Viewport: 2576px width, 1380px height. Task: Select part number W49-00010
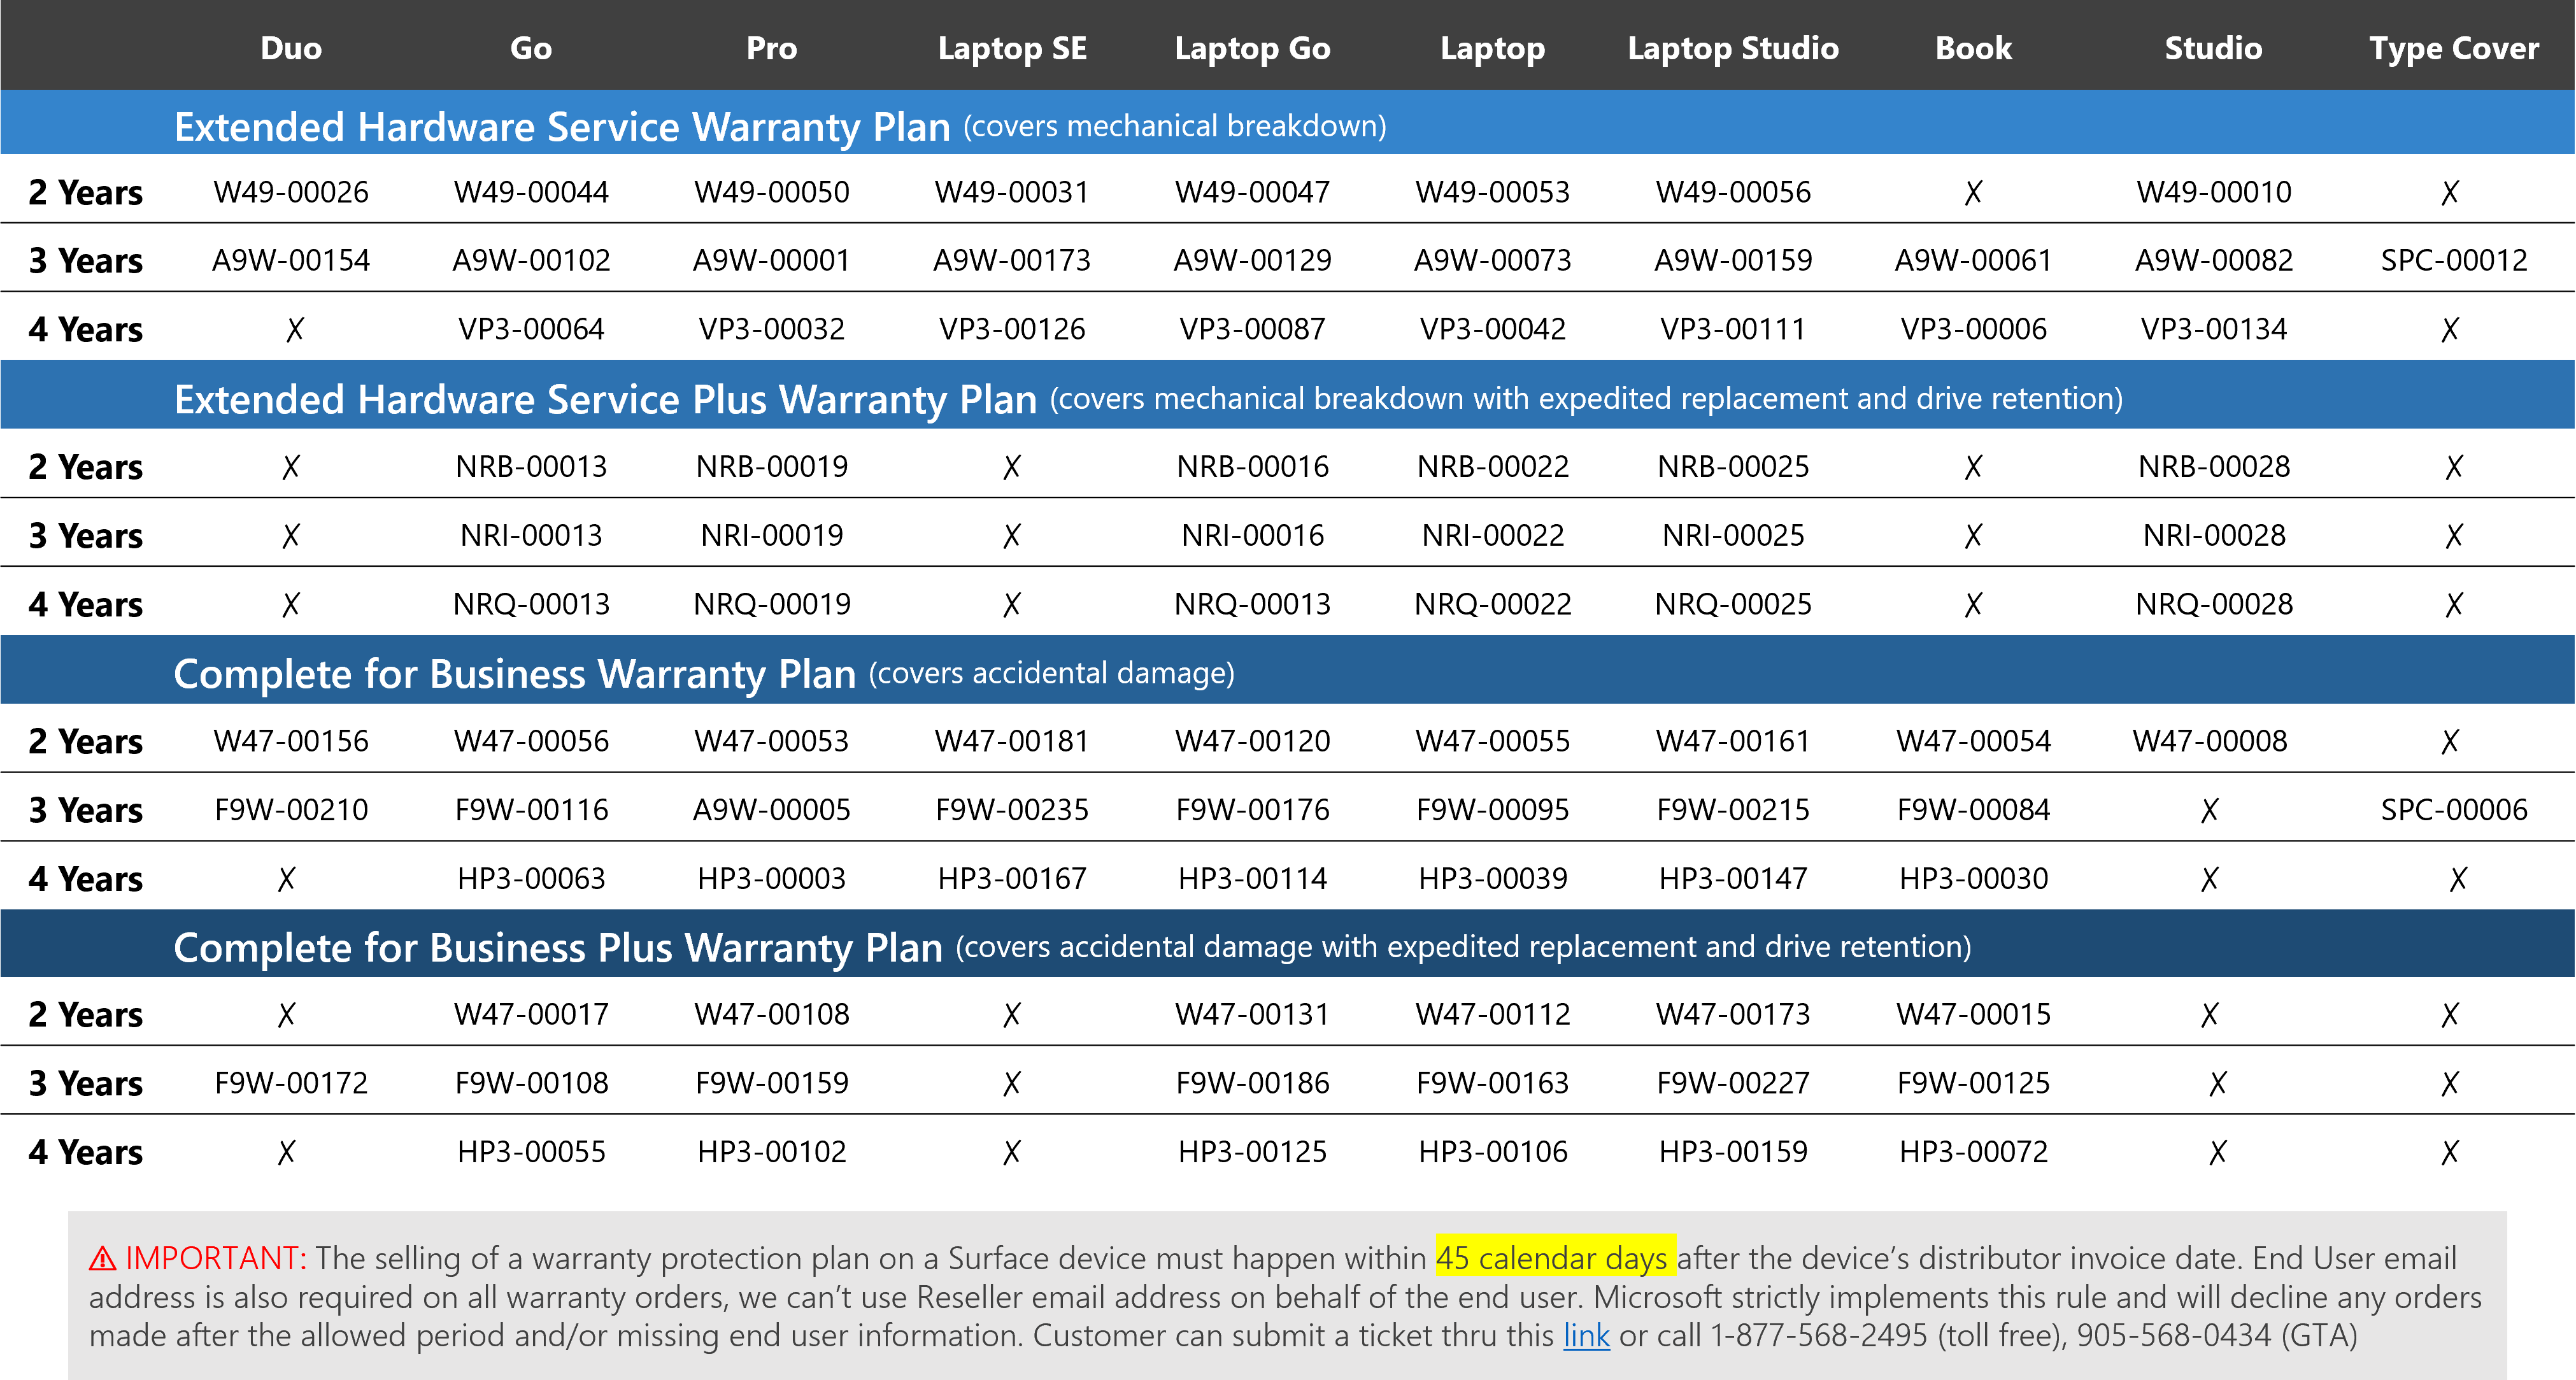tap(2213, 192)
